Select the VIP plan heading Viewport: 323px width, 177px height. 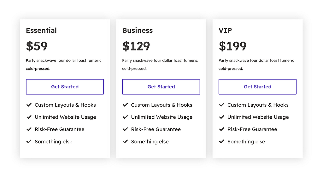[225, 30]
